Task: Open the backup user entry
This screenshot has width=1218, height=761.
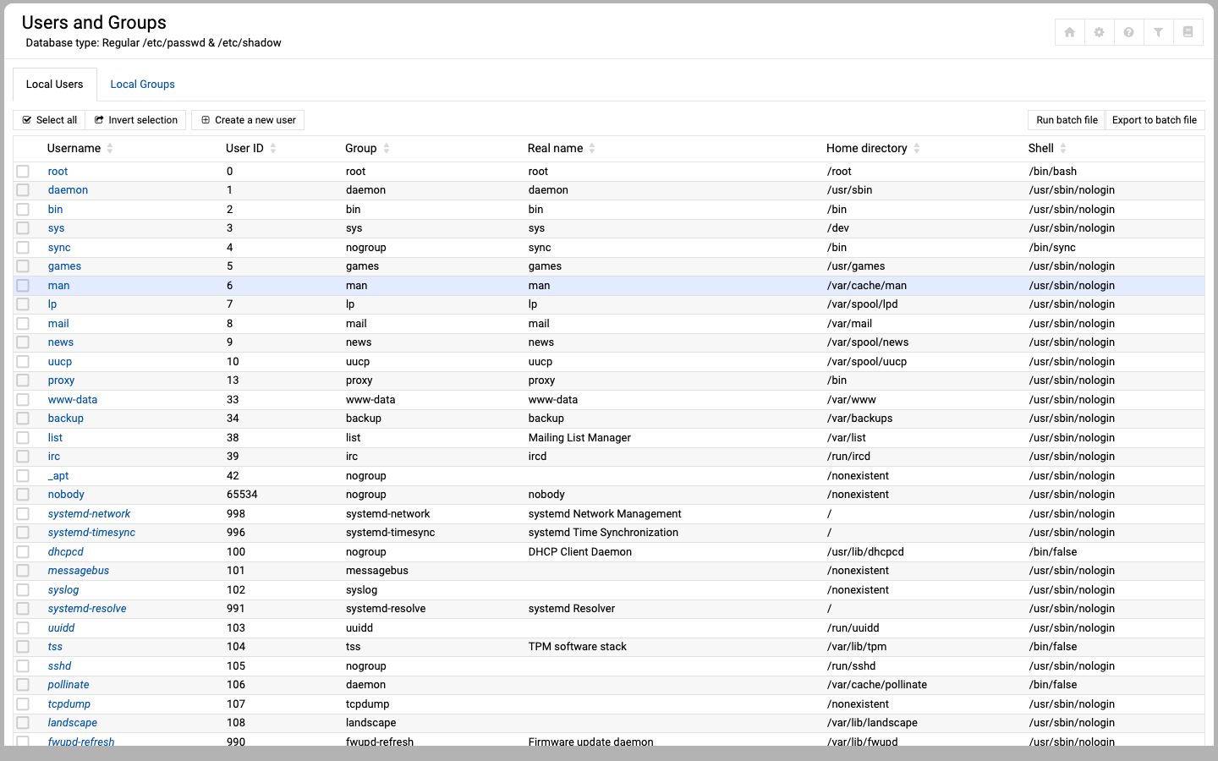Action: (x=66, y=419)
